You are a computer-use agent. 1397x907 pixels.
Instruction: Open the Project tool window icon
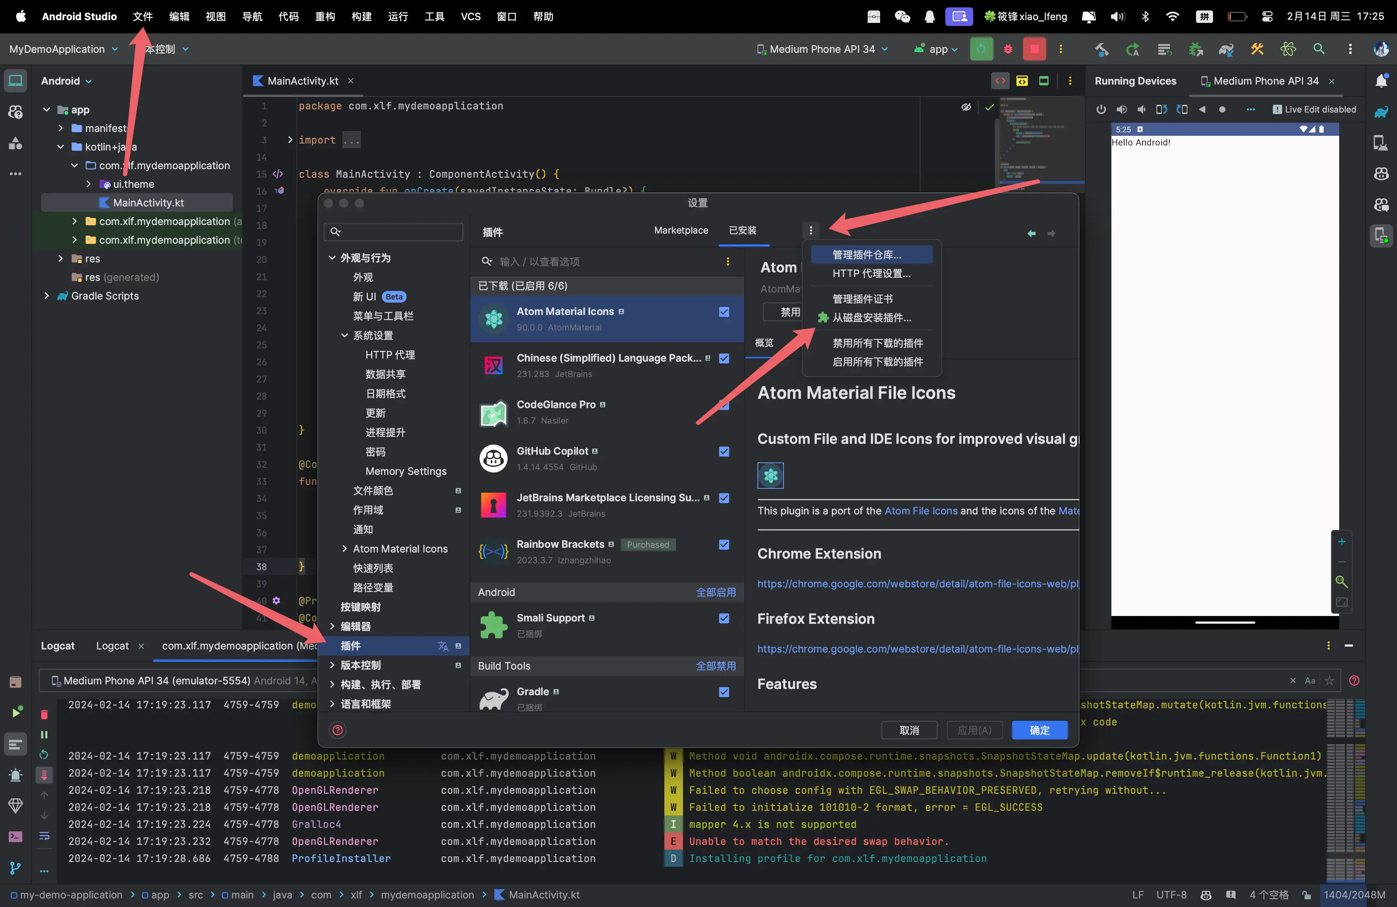(x=16, y=80)
